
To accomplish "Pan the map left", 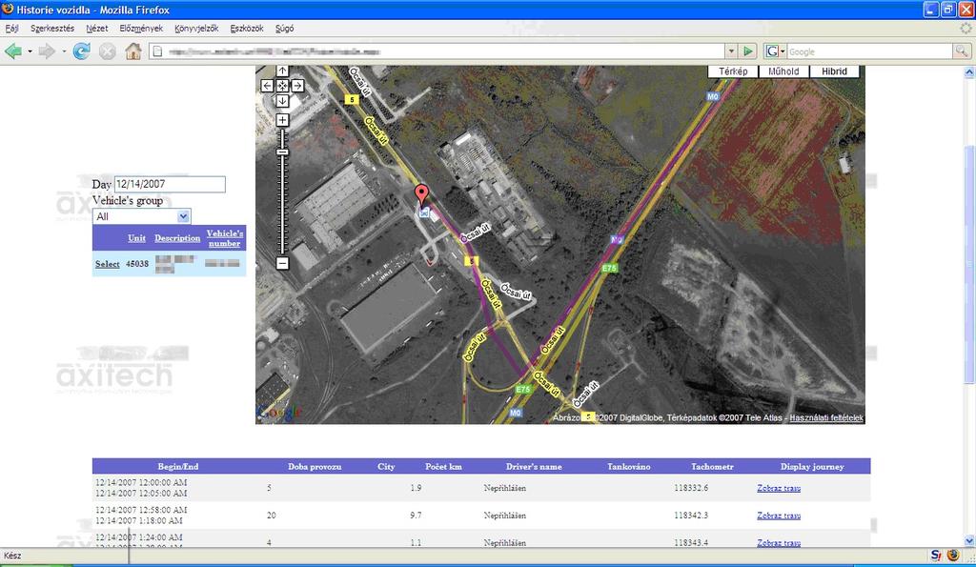I will pyautogui.click(x=267, y=86).
